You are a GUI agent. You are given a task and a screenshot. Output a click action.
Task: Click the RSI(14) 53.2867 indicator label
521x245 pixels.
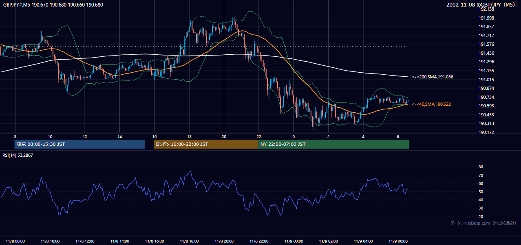(18, 155)
